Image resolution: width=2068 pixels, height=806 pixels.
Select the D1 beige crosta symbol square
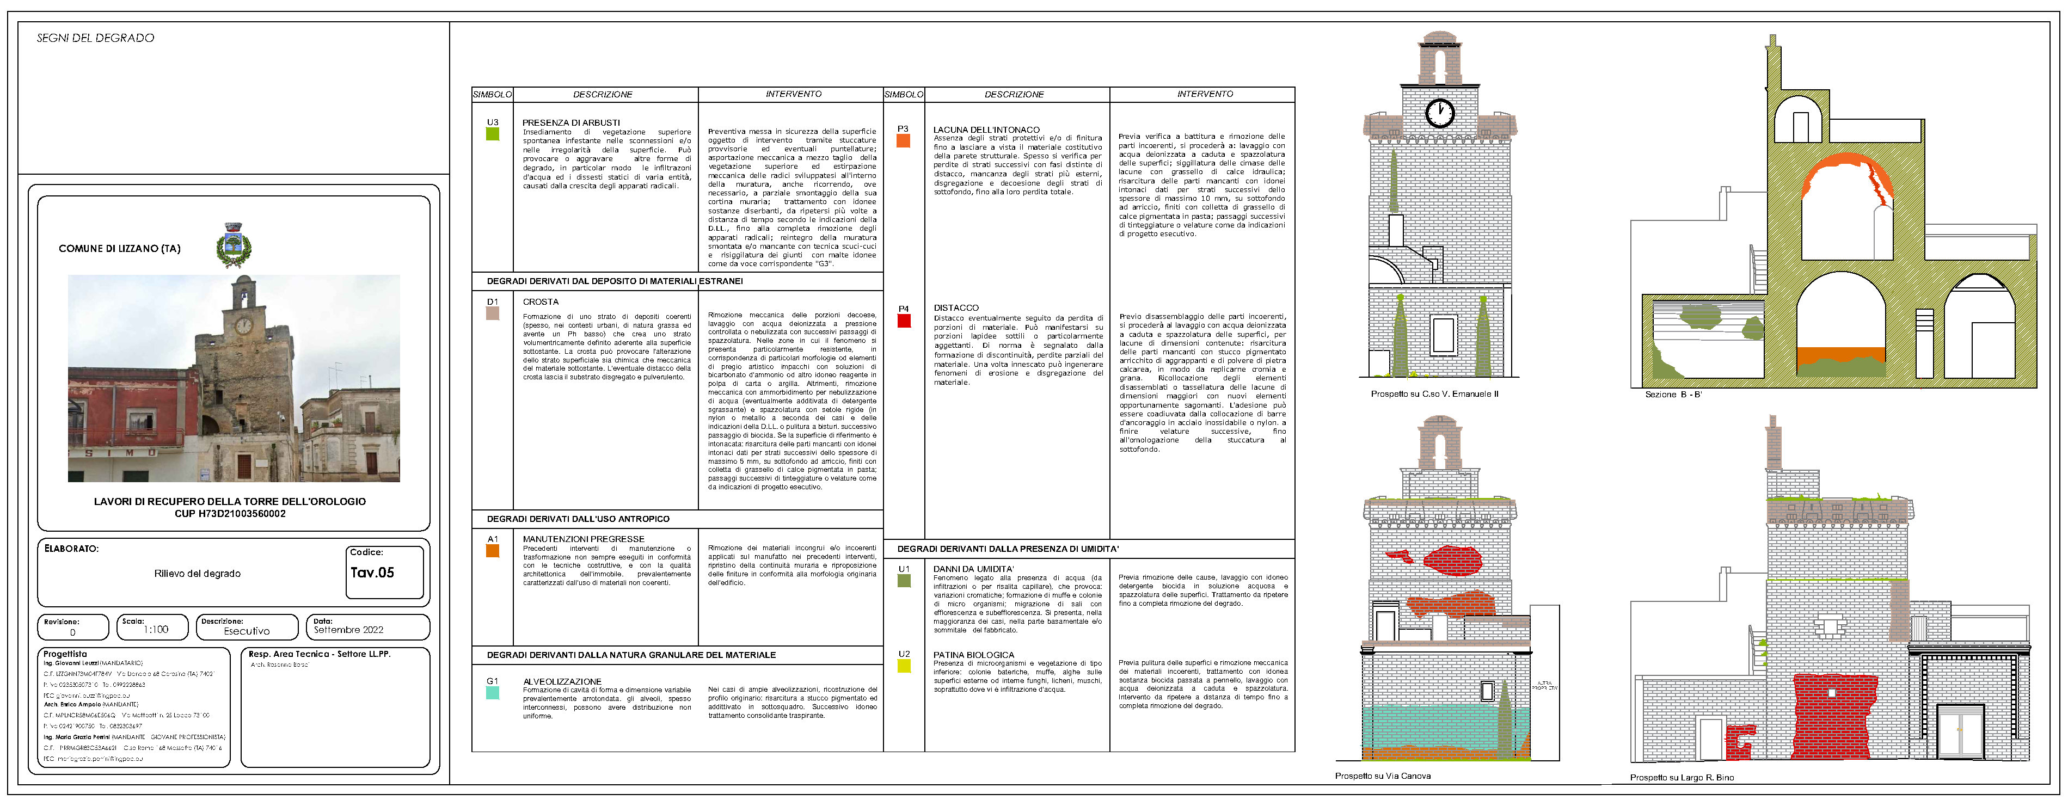point(492,313)
